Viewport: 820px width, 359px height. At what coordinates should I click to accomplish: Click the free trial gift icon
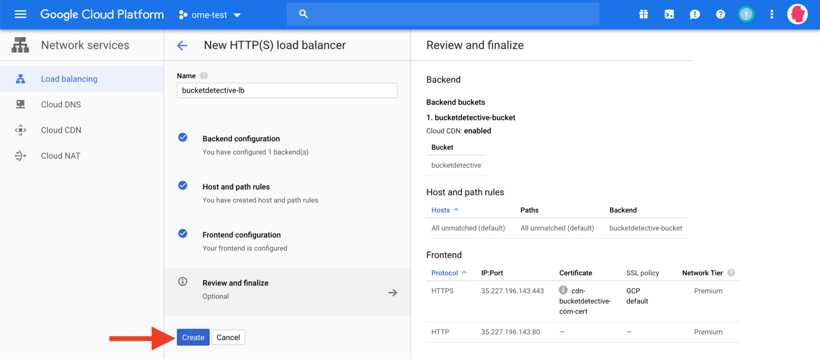click(644, 14)
